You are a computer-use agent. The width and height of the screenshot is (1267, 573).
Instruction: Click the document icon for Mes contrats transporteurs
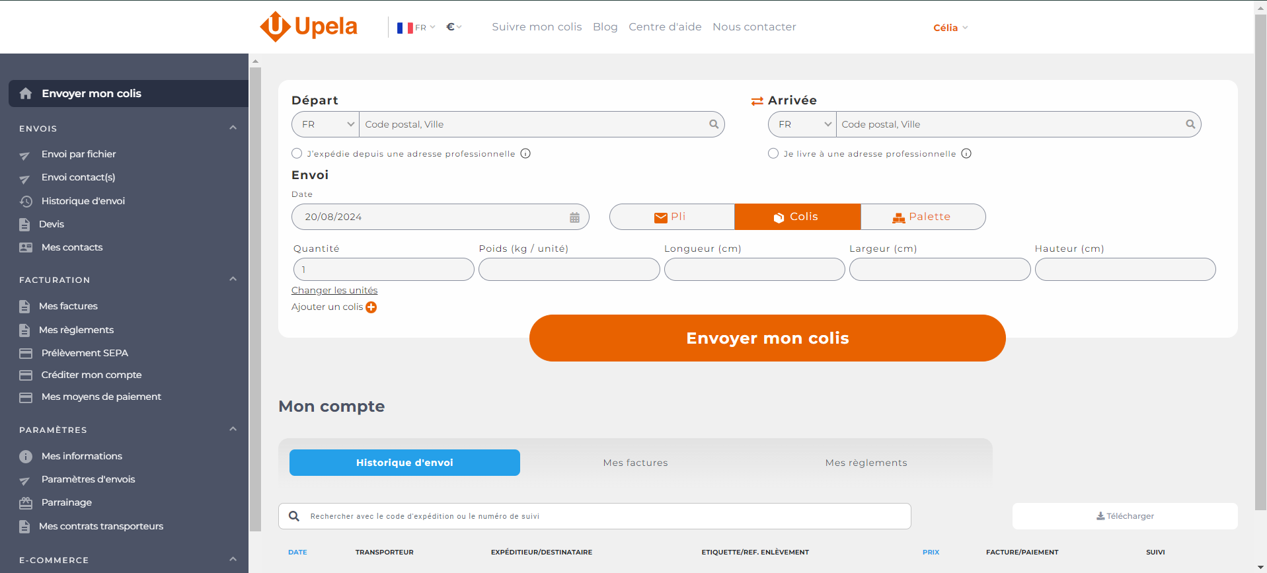tap(24, 527)
